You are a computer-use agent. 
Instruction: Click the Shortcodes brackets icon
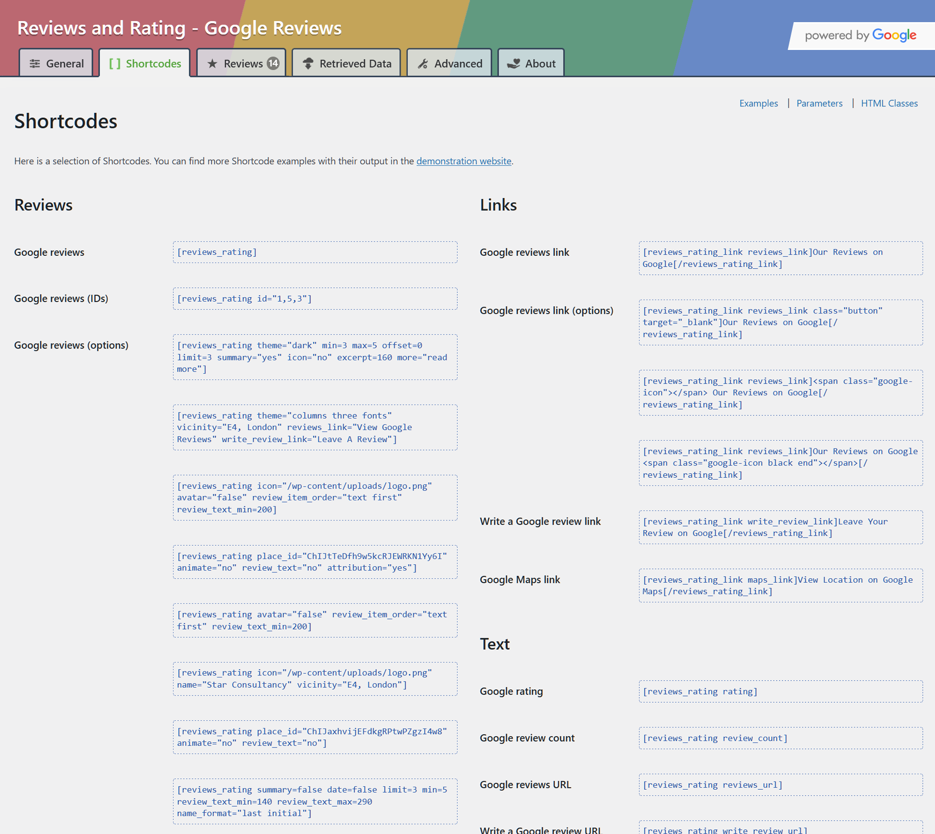pyautogui.click(x=115, y=63)
